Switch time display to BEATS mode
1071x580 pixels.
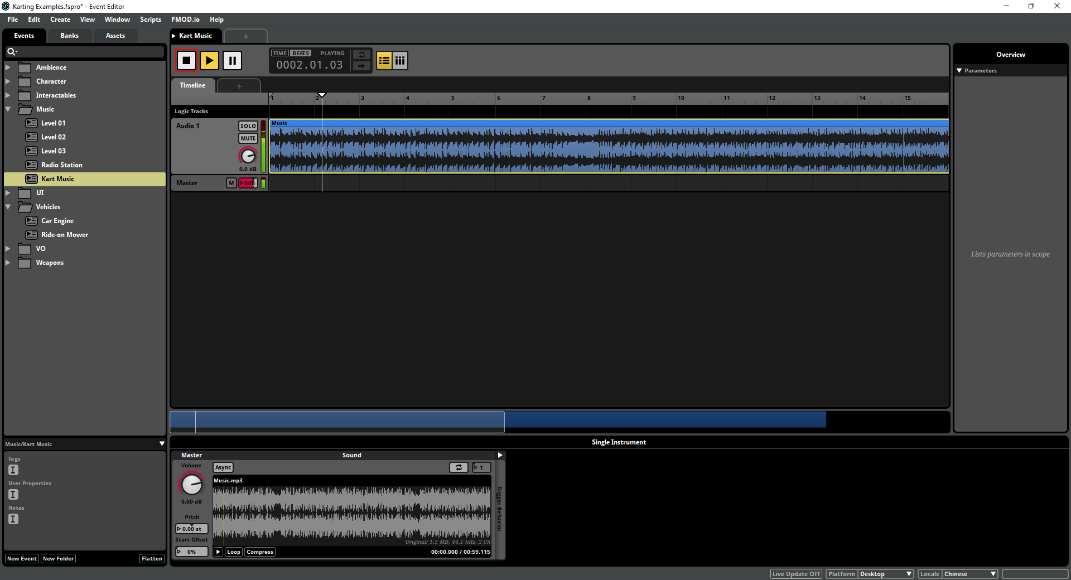[301, 54]
